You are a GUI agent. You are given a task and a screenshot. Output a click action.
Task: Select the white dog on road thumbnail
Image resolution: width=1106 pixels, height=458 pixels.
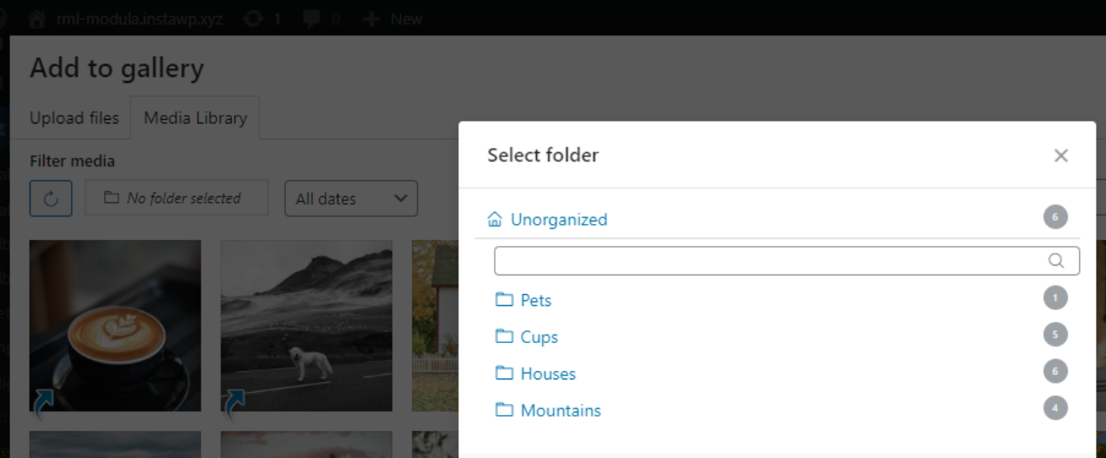306,325
